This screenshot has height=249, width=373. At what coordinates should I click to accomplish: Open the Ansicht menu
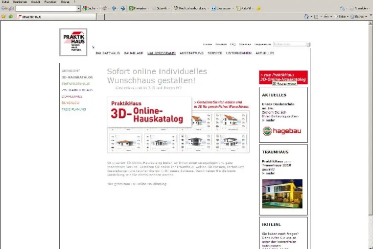(35, 1)
